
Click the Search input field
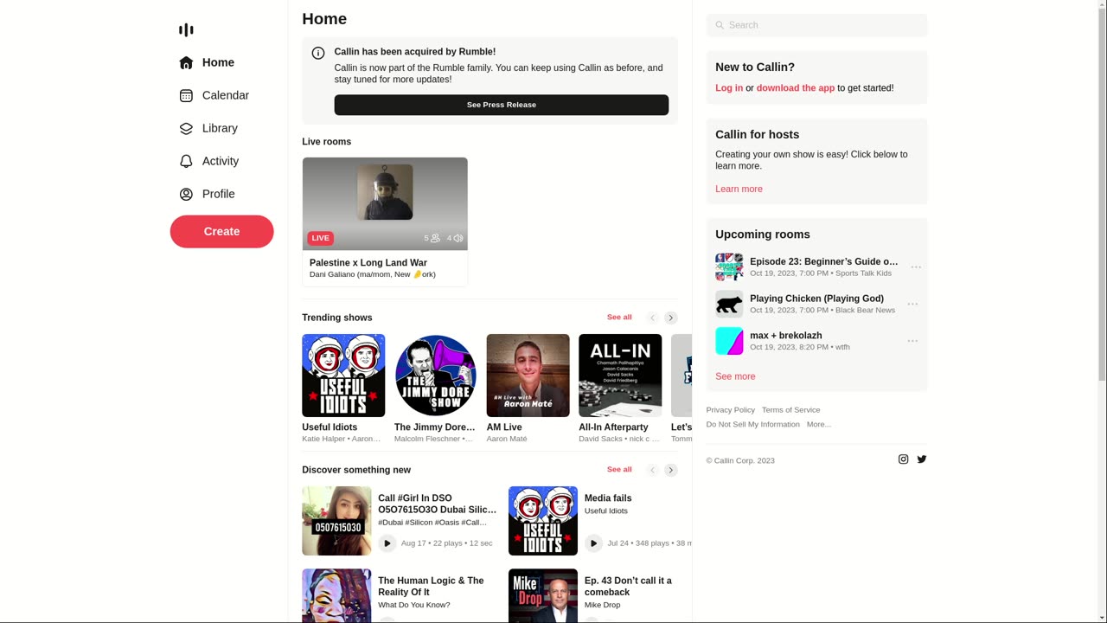coord(816,25)
